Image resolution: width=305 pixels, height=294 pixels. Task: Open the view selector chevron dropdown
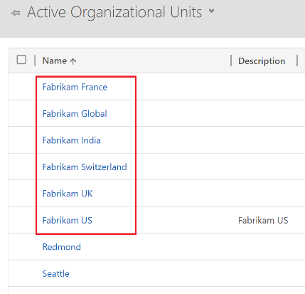pos(212,11)
